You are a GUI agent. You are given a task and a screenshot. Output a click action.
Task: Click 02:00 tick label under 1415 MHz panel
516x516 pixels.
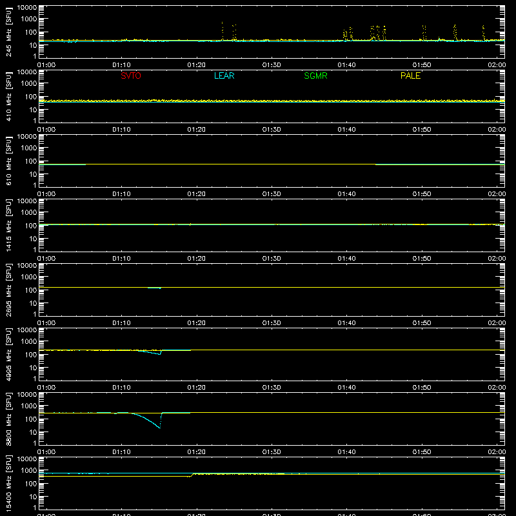pos(497,259)
